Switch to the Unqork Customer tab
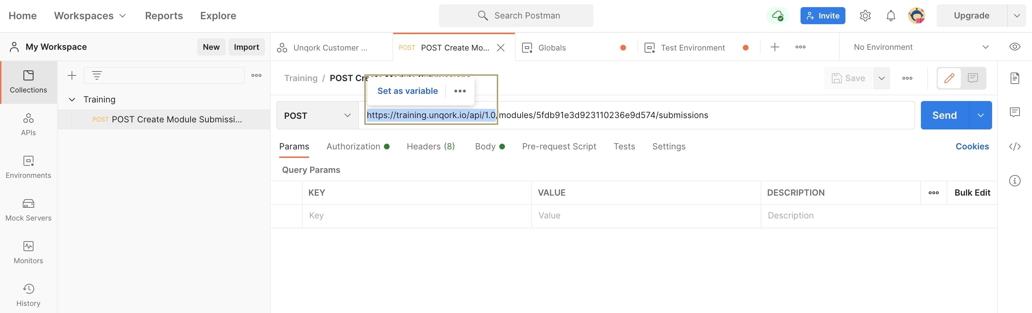This screenshot has width=1032, height=313. 332,48
